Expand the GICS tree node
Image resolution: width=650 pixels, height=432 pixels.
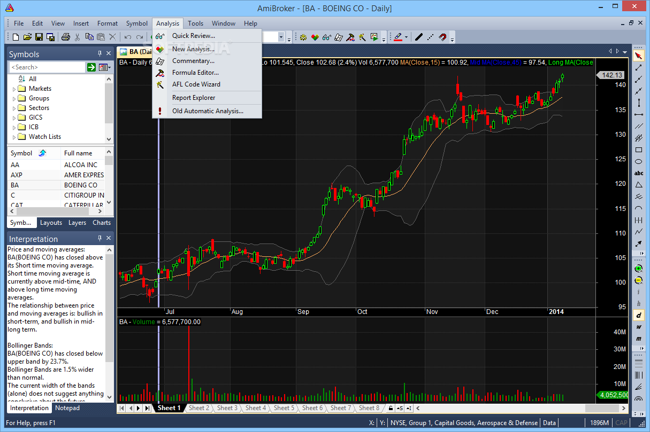[14, 117]
